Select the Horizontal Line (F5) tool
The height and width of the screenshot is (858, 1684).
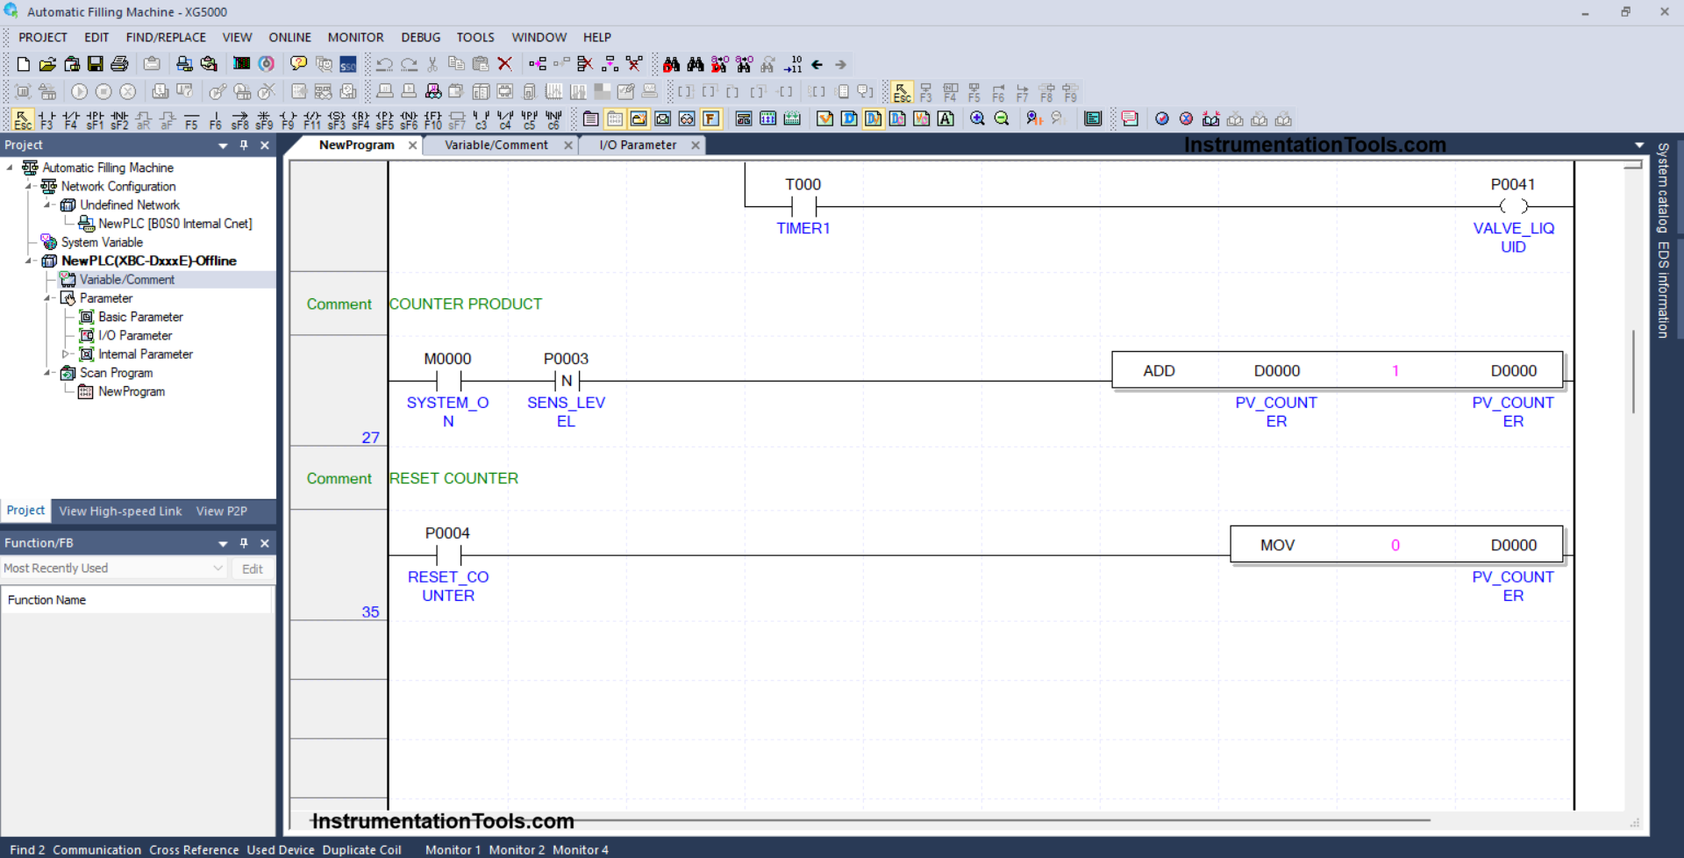pos(190,118)
